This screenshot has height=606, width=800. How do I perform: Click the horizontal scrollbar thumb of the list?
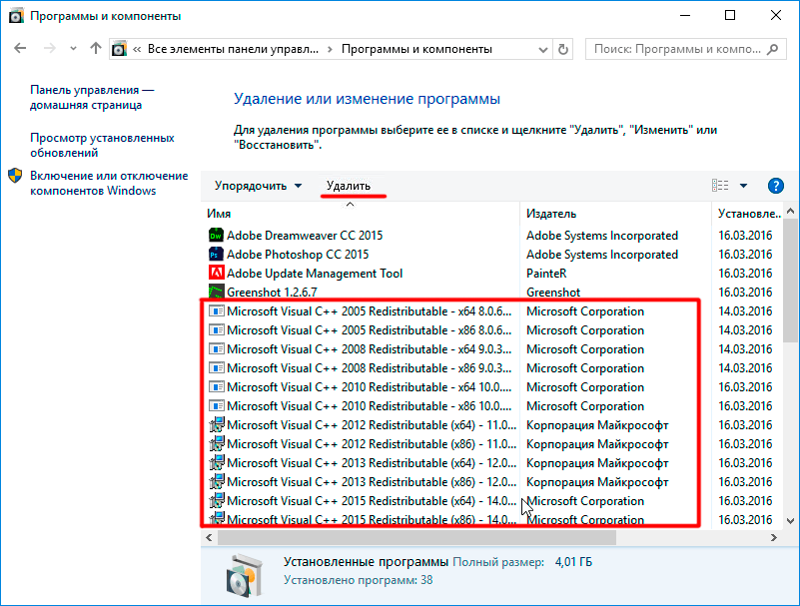coord(416,537)
